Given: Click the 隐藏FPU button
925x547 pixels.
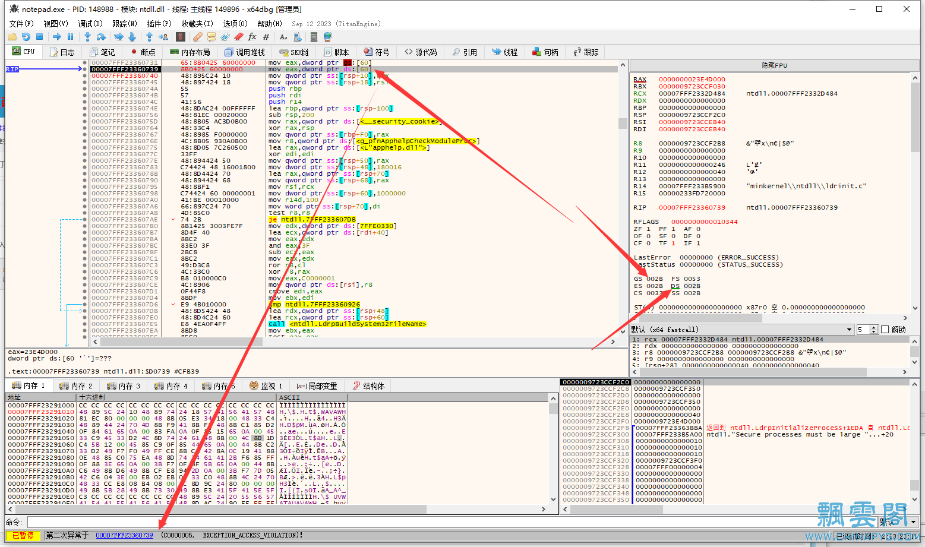Looking at the screenshot, I should click(774, 65).
